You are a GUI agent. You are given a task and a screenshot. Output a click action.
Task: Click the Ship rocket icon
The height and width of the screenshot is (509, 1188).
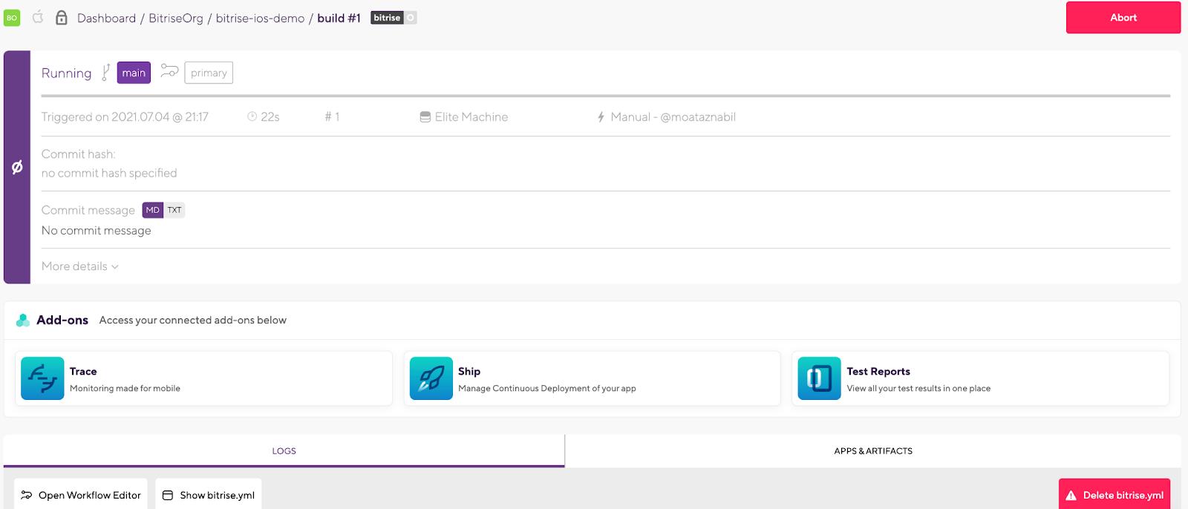431,378
